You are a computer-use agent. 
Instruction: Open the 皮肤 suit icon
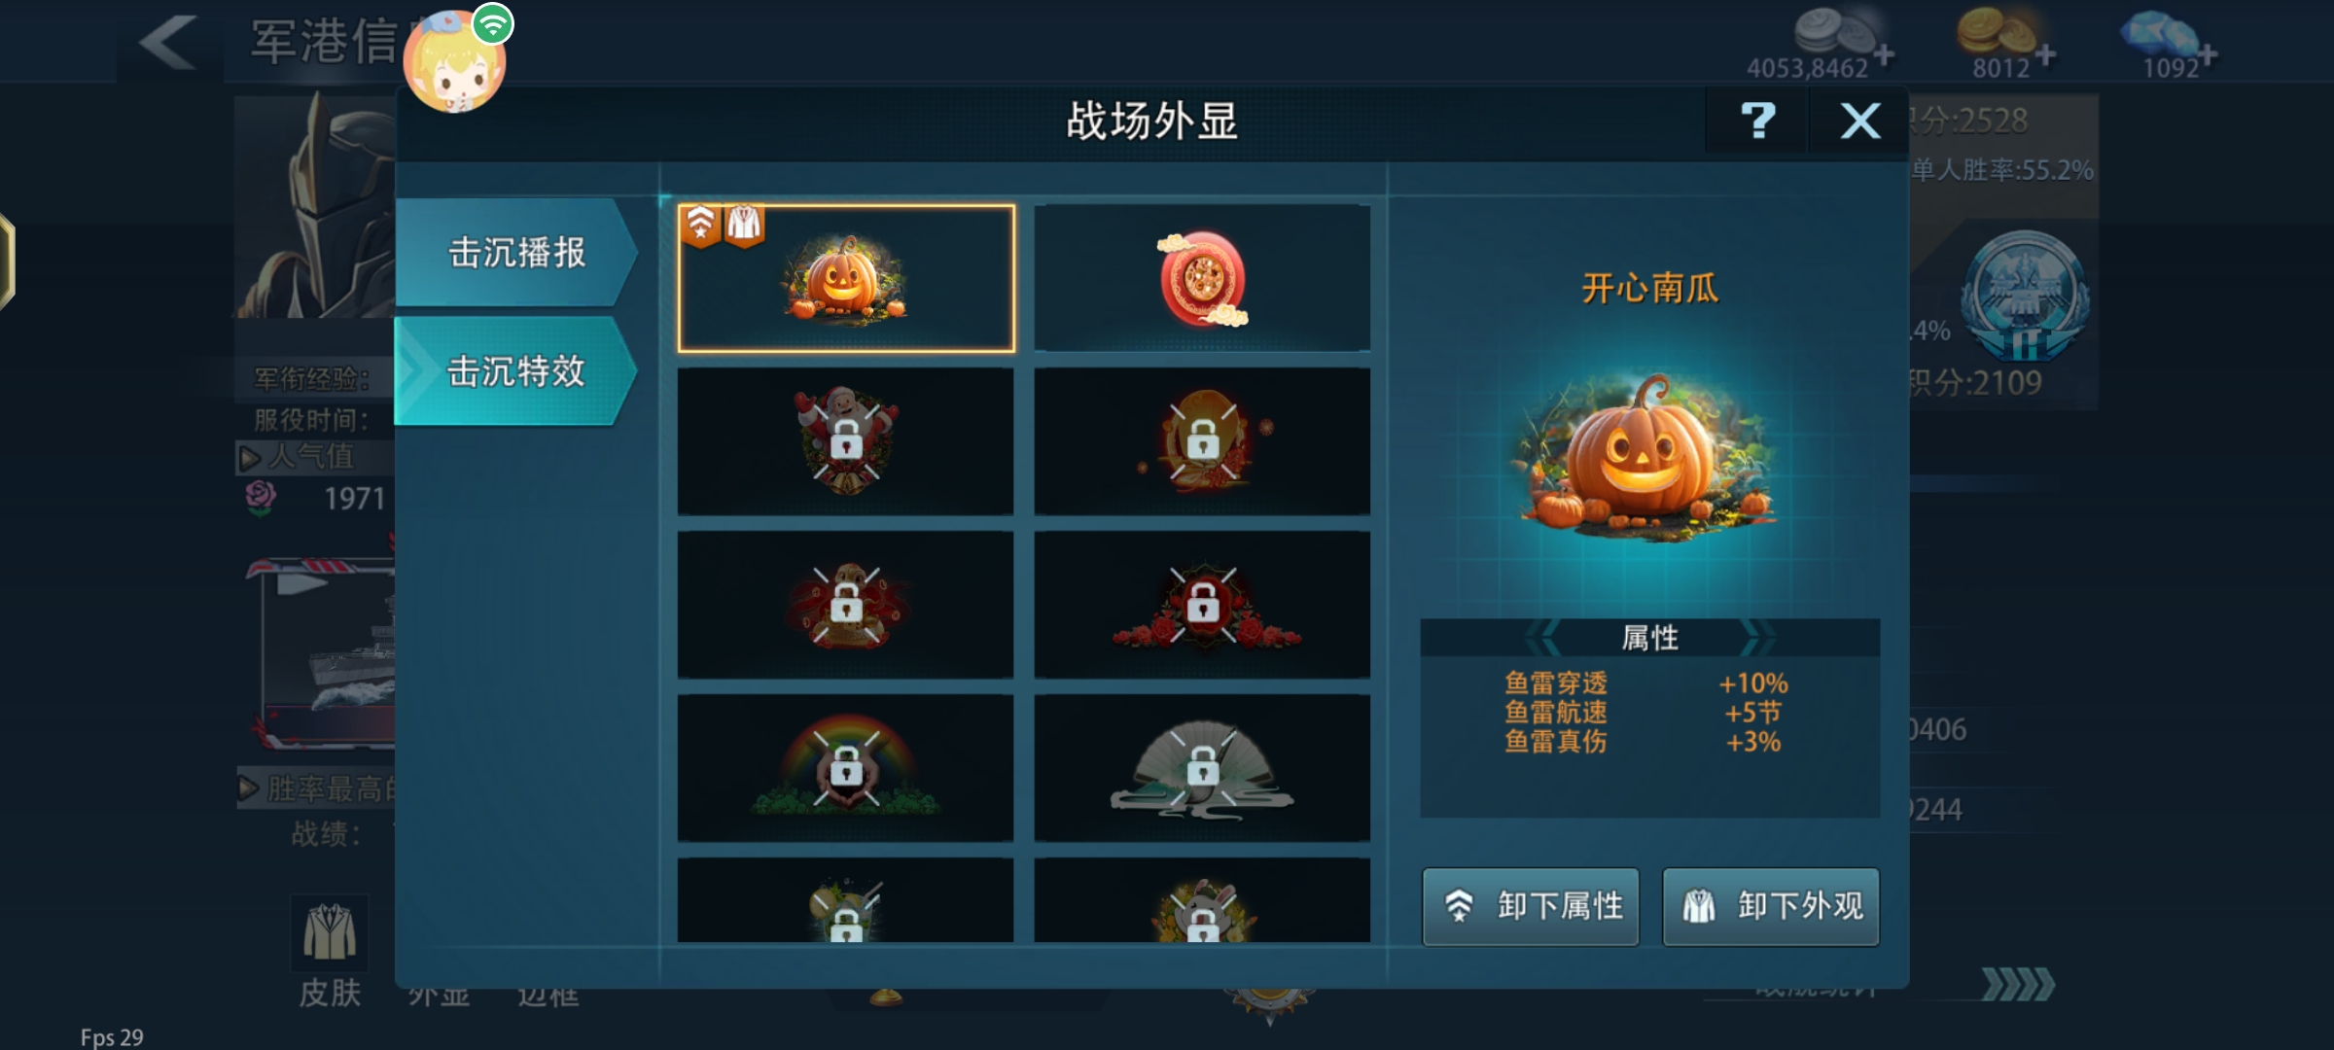(330, 933)
